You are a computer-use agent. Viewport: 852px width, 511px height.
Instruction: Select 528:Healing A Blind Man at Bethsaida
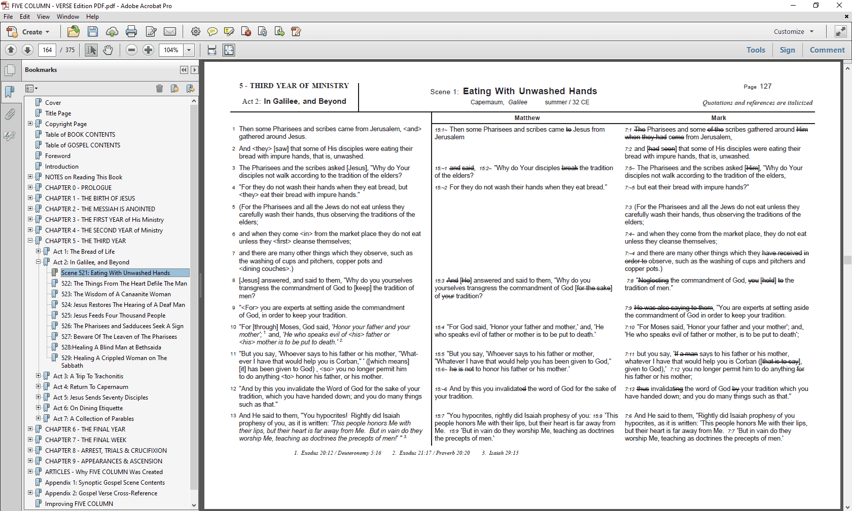(111, 347)
